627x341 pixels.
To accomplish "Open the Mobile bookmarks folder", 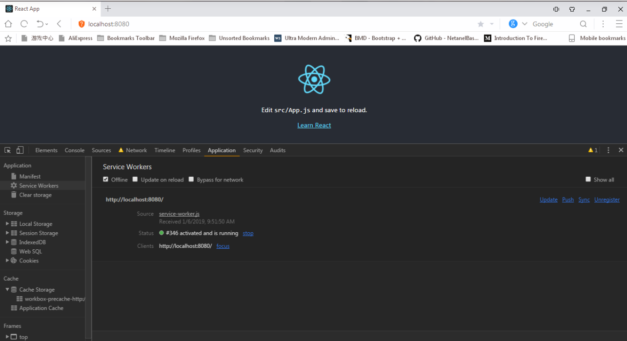I will coord(597,38).
